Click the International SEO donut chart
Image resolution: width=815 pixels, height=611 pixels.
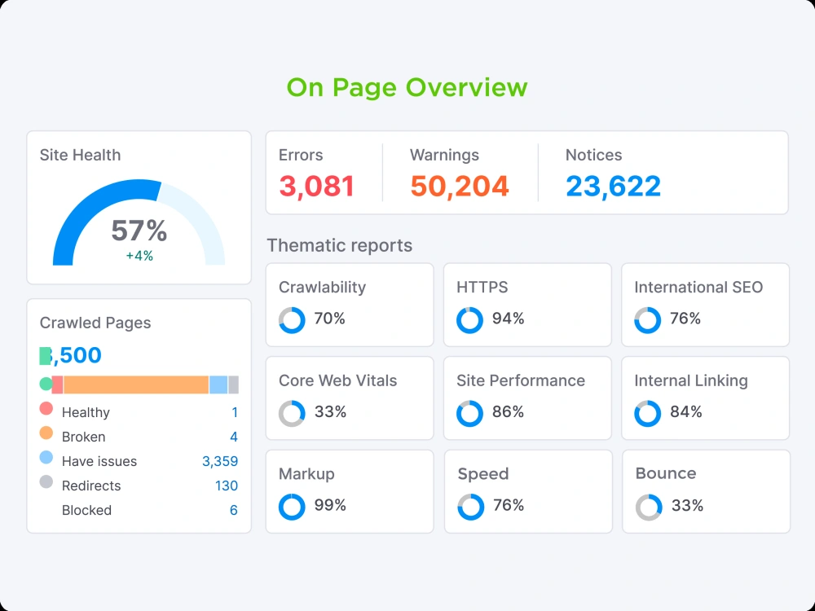click(x=647, y=320)
